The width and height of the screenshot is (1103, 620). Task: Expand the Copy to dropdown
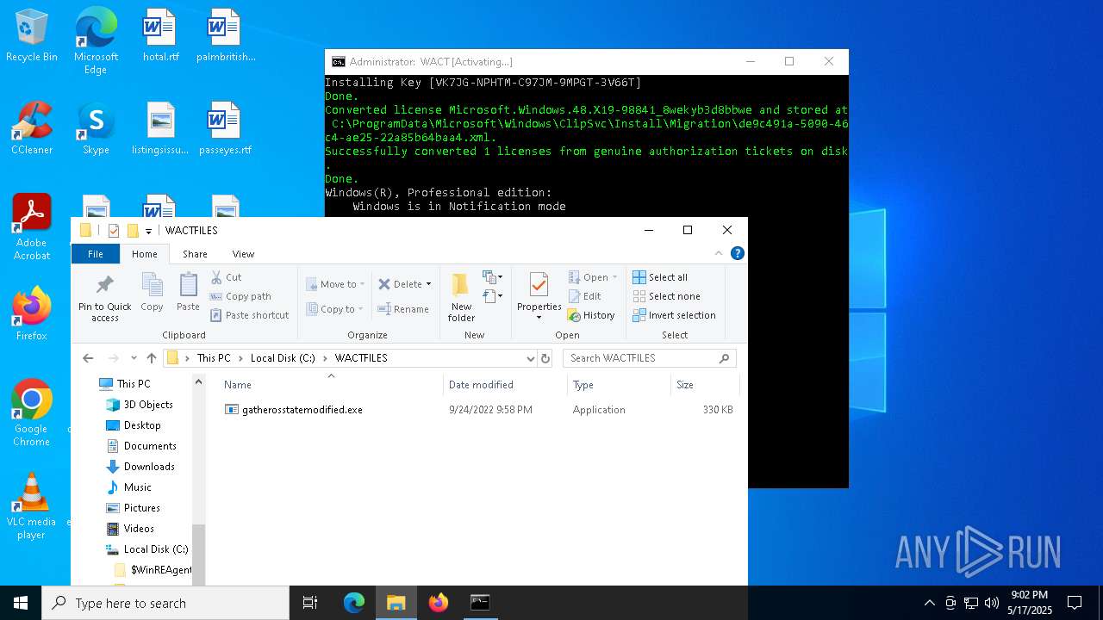pyautogui.click(x=360, y=309)
